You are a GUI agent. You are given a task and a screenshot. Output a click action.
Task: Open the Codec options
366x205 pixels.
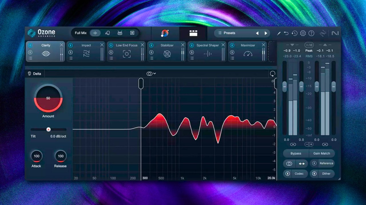[x=299, y=174]
